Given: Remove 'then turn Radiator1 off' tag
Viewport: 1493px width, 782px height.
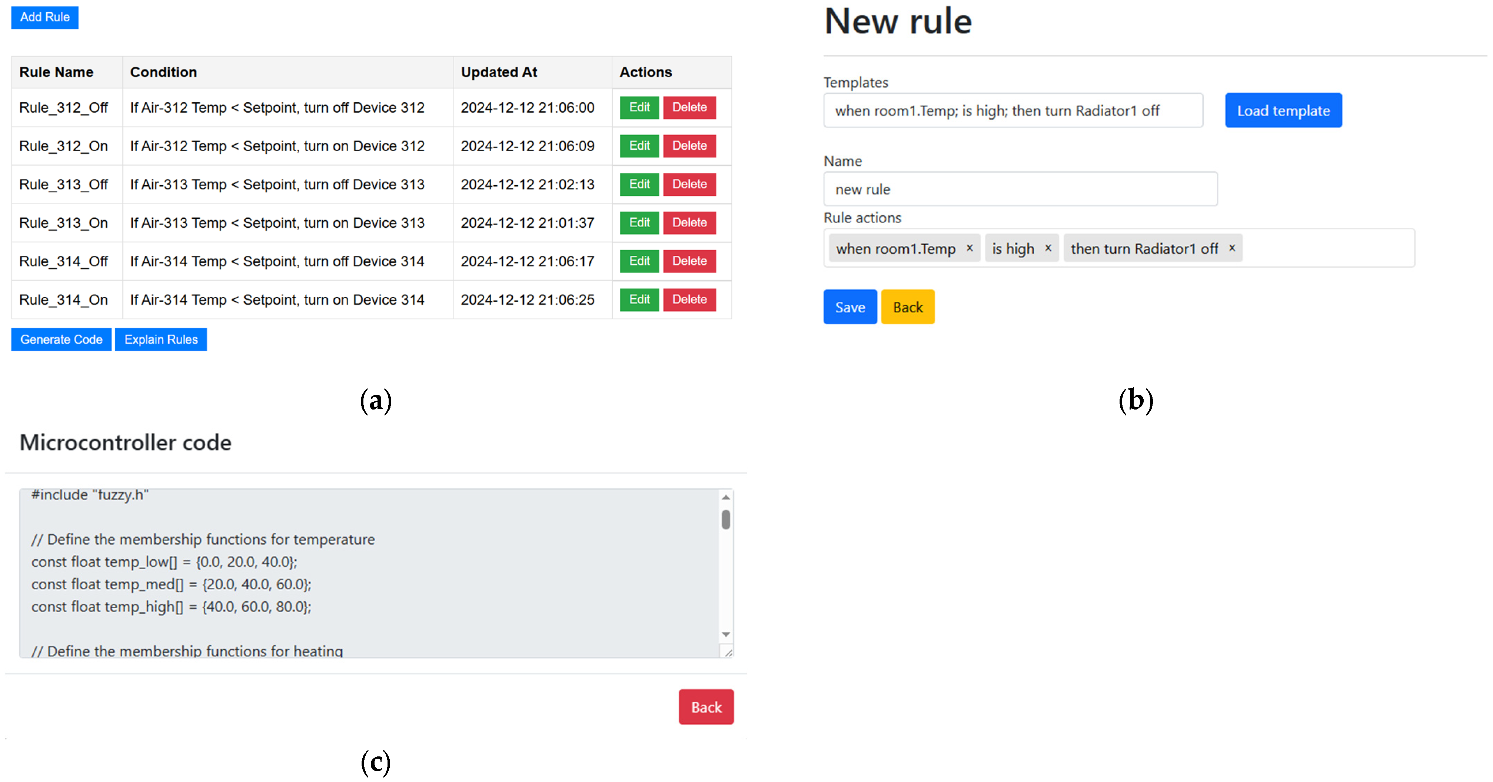Looking at the screenshot, I should [x=1232, y=248].
